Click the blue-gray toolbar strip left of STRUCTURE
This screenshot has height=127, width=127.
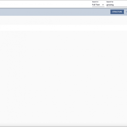point(55,12)
